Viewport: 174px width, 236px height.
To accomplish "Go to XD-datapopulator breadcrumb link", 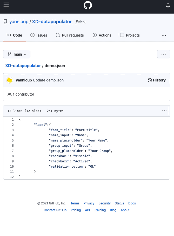I will tap(23, 66).
